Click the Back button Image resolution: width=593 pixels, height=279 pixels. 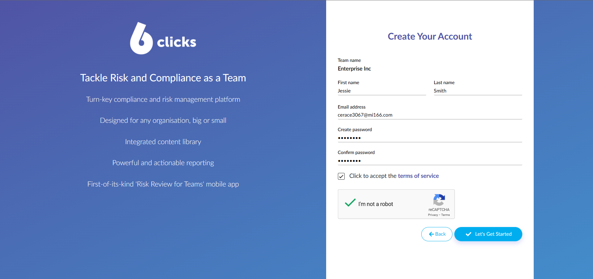437,234
